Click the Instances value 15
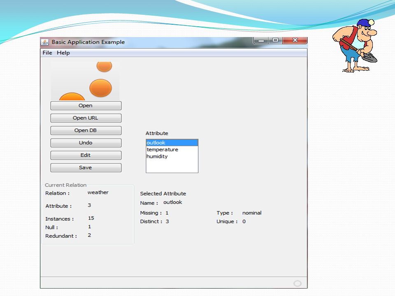Image resolution: width=395 pixels, height=296 pixels. pyautogui.click(x=91, y=218)
